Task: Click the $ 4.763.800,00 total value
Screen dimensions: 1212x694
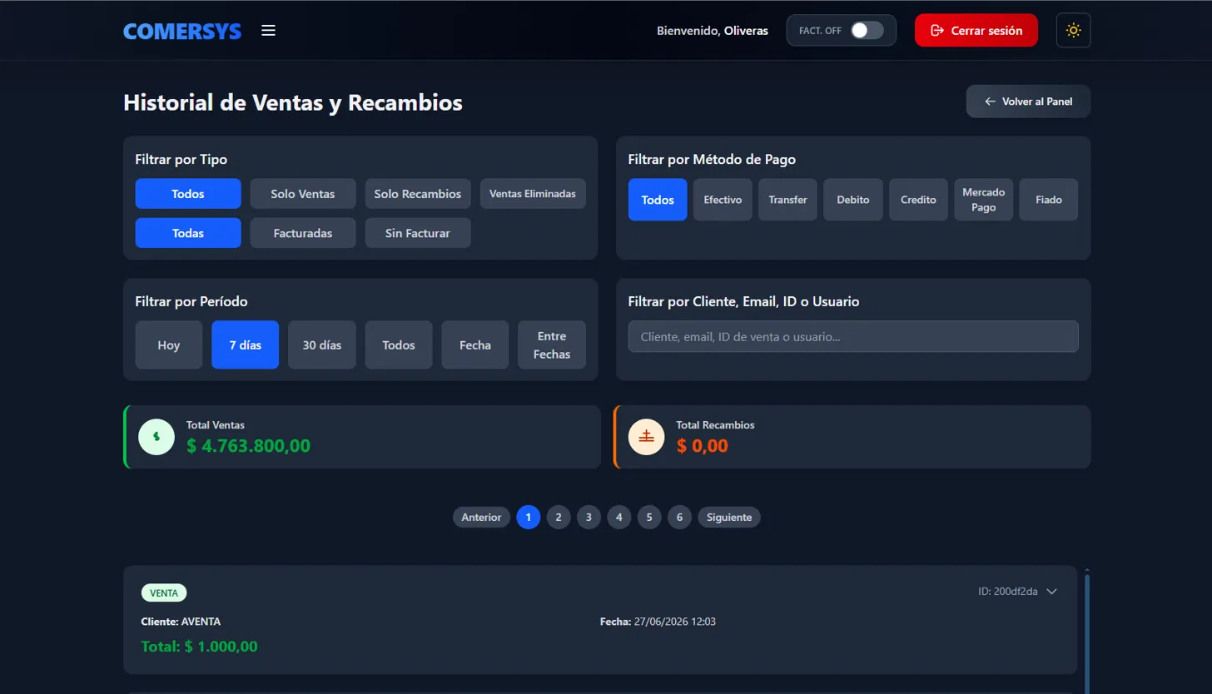Action: 248,446
